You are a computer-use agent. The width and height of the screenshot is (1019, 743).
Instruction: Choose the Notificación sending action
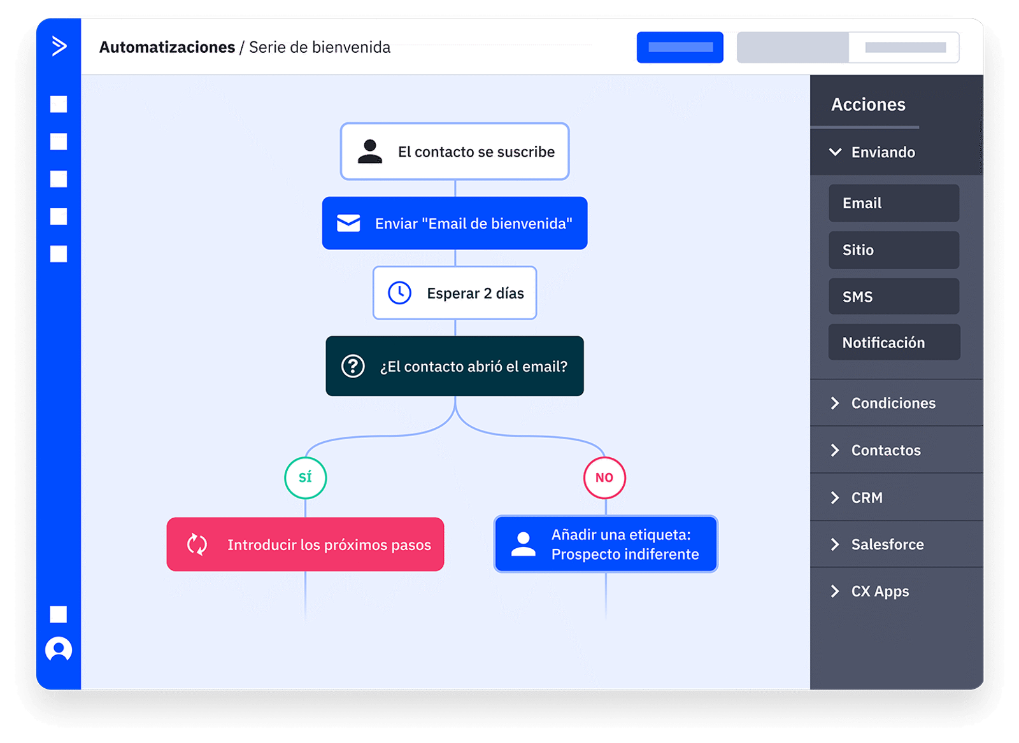pyautogui.click(x=894, y=343)
